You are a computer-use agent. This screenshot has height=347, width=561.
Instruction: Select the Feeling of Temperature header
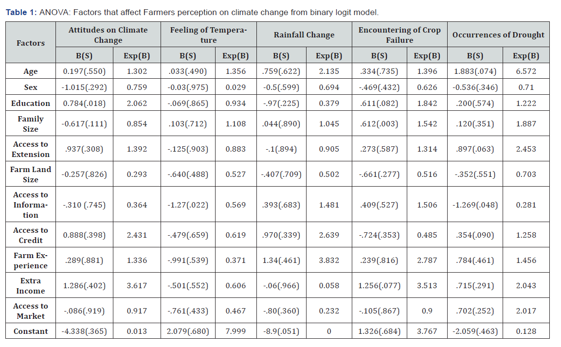point(208,35)
